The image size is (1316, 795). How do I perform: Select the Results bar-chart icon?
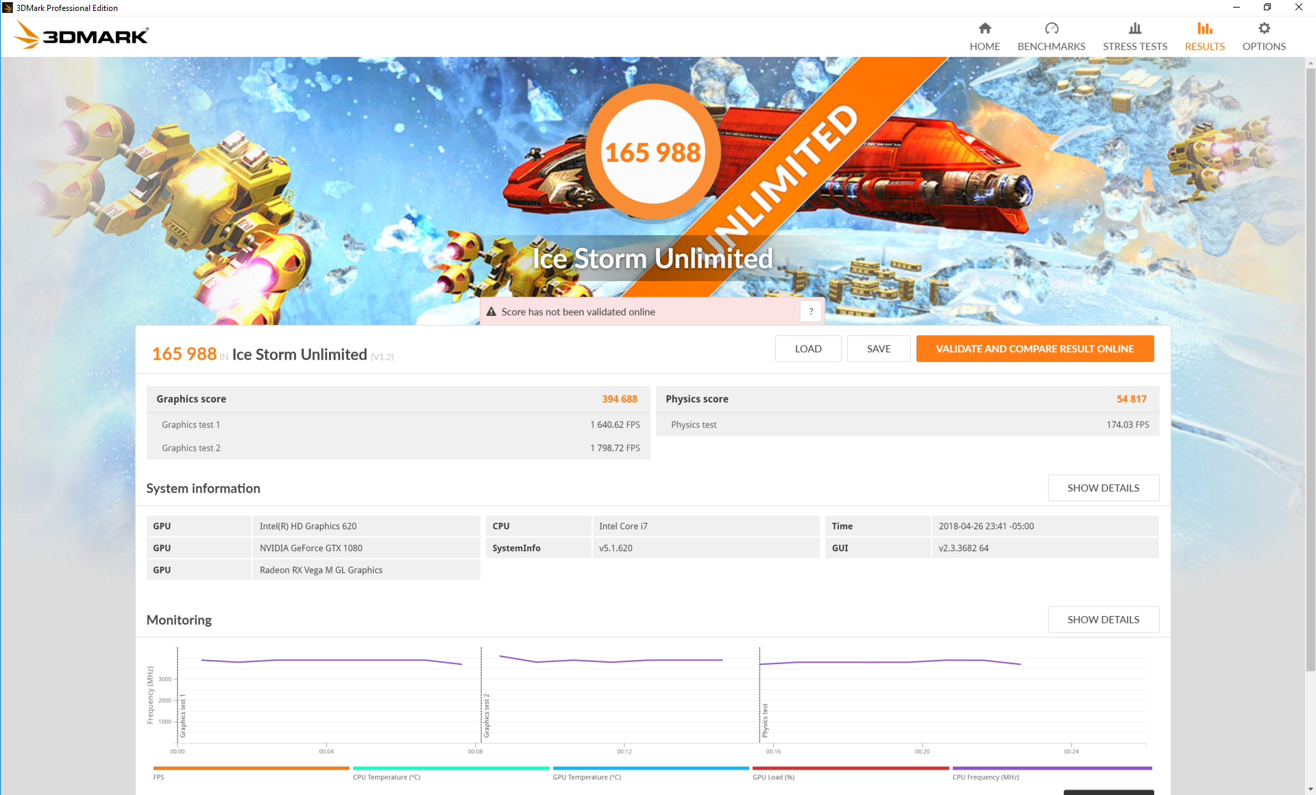(x=1204, y=28)
